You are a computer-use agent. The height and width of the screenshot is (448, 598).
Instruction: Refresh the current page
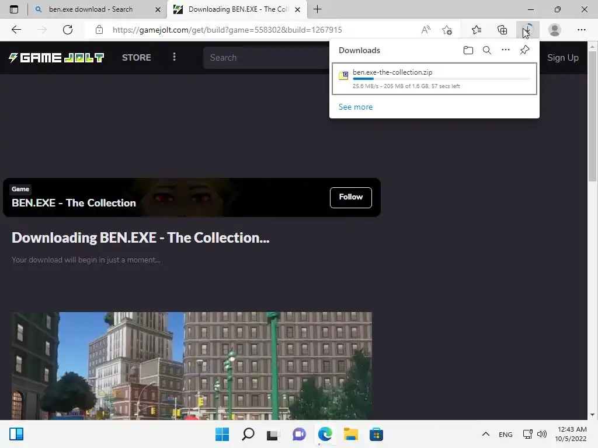pos(68,30)
